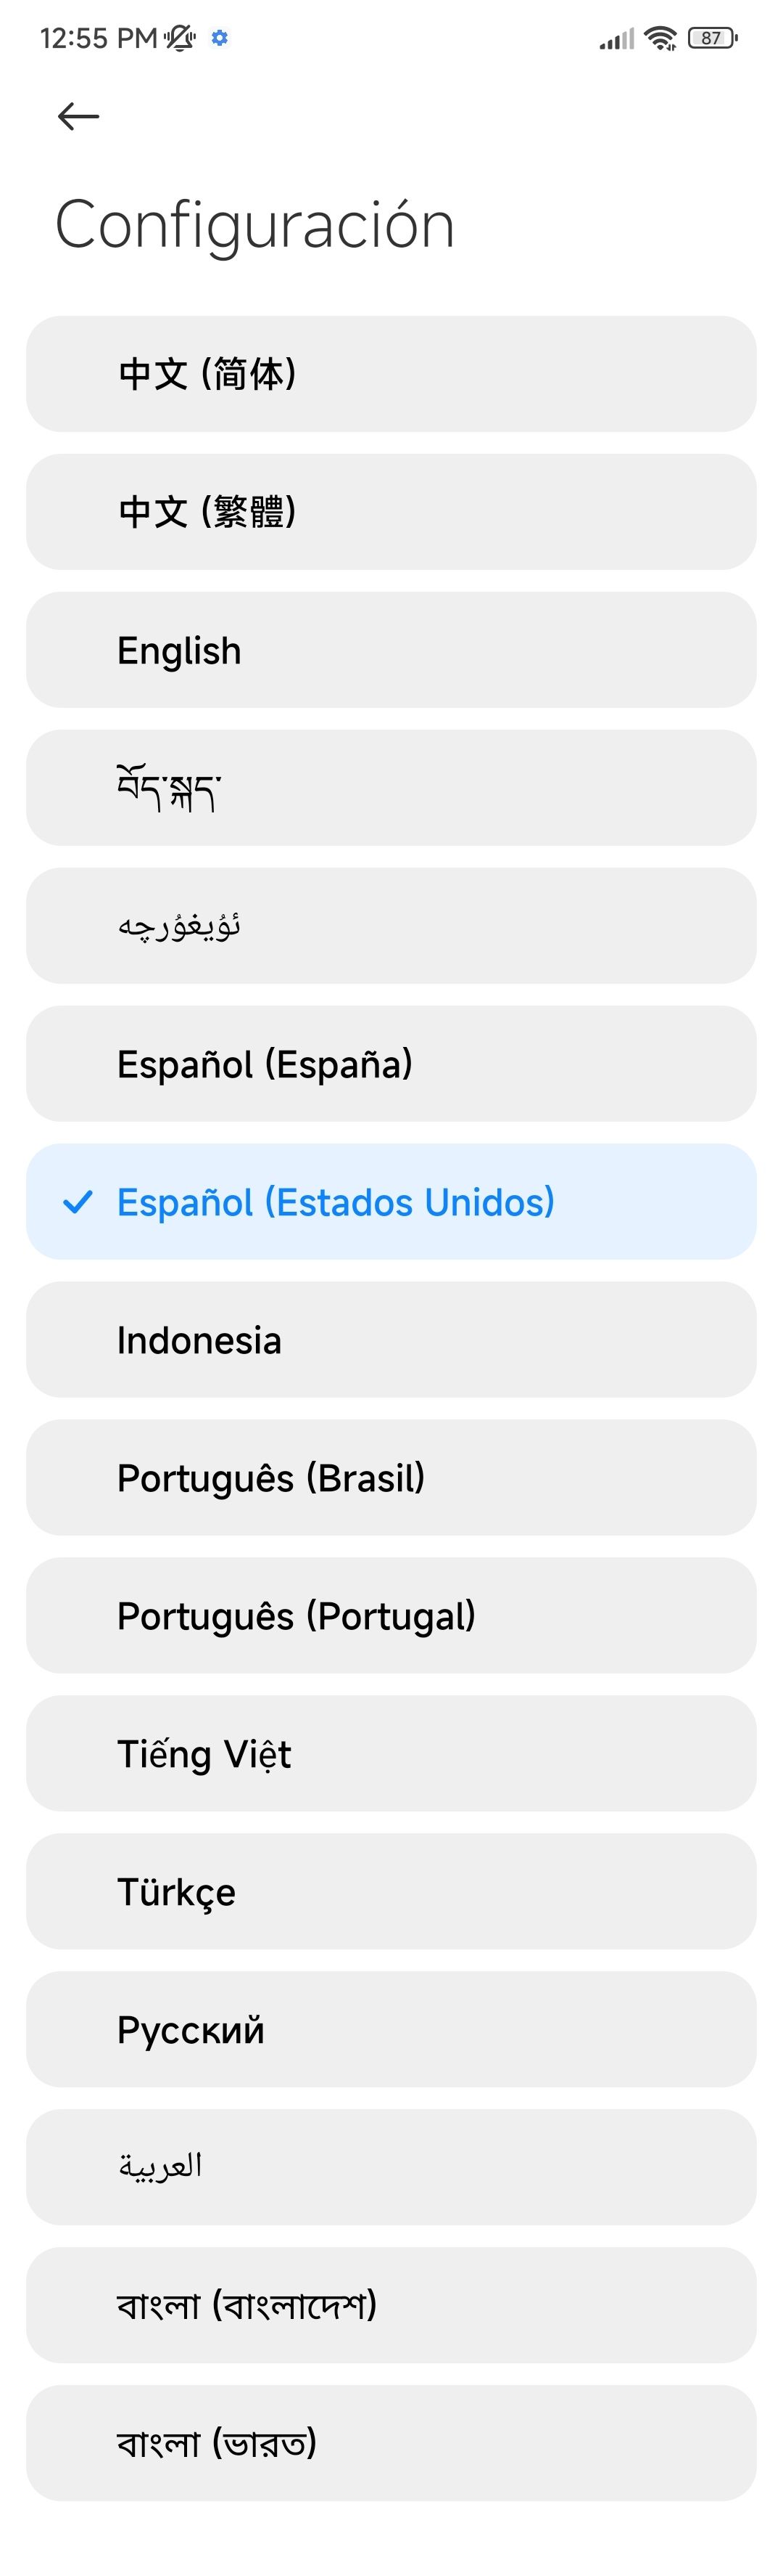Tap the battery level indicator
The image size is (783, 2576).
pos(712,38)
